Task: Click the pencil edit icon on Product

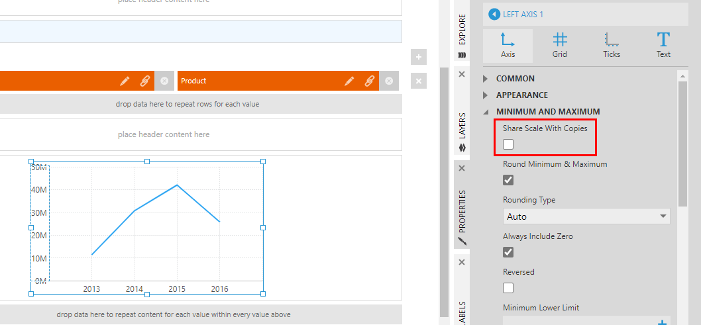Action: click(349, 81)
